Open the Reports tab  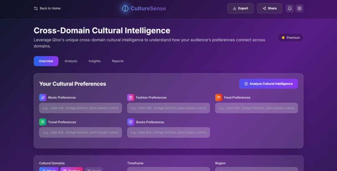pyautogui.click(x=117, y=61)
